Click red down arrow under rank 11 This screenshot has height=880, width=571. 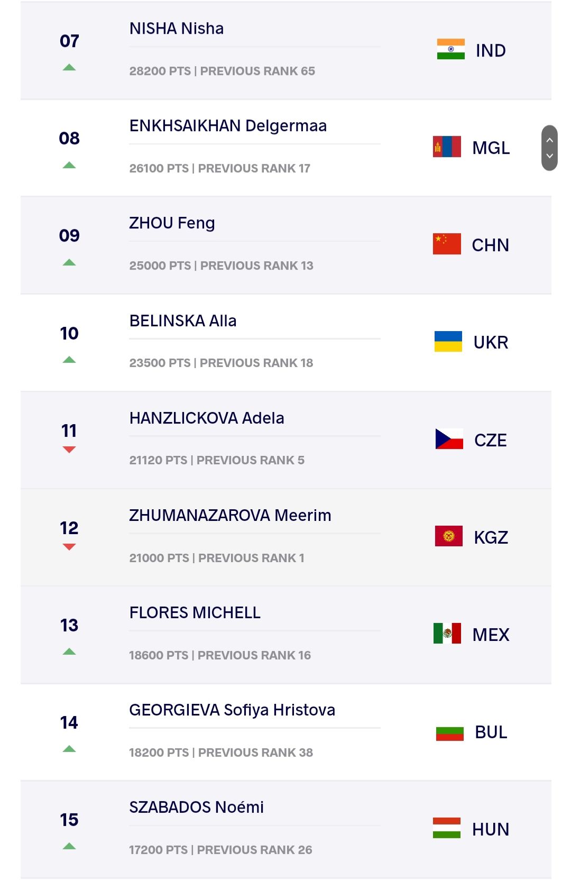coord(69,450)
